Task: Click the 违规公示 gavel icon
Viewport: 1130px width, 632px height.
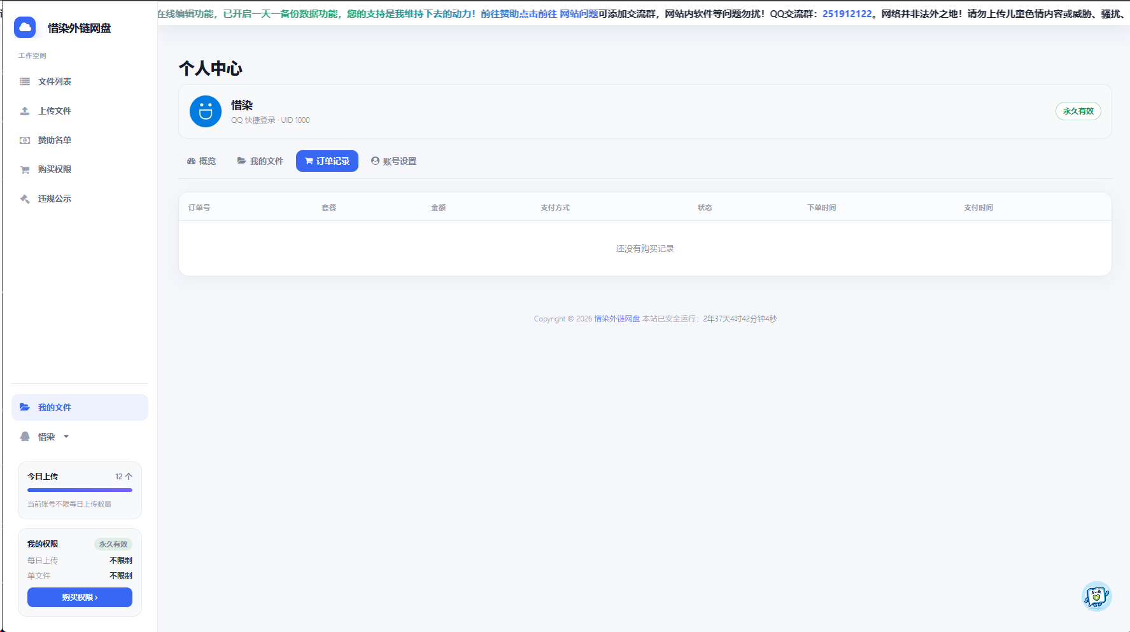Action: (x=25, y=199)
